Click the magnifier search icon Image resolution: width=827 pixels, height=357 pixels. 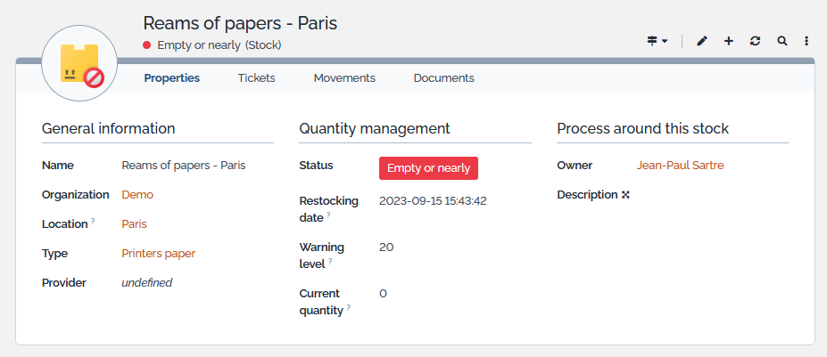[782, 41]
